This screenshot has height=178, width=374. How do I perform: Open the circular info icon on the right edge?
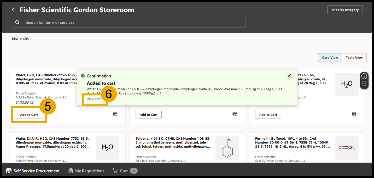coord(364,76)
